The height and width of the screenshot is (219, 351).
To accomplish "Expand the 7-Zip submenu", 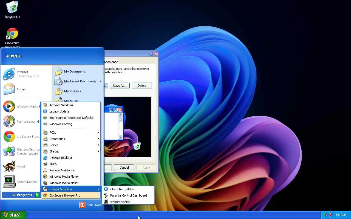I will click(71, 132).
